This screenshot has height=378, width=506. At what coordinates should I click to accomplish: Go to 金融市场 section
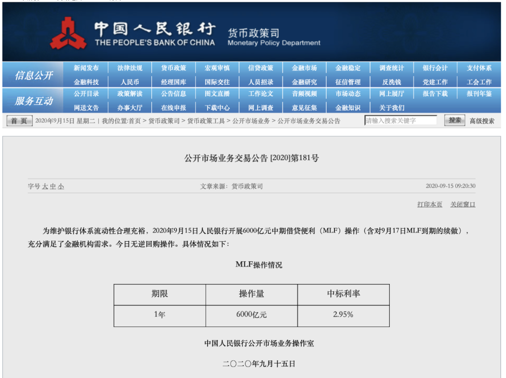pyautogui.click(x=304, y=68)
